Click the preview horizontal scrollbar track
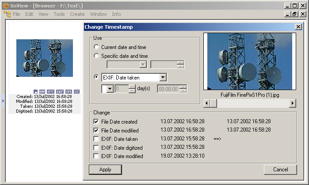The height and width of the screenshot is (185, 309). [x=252, y=103]
